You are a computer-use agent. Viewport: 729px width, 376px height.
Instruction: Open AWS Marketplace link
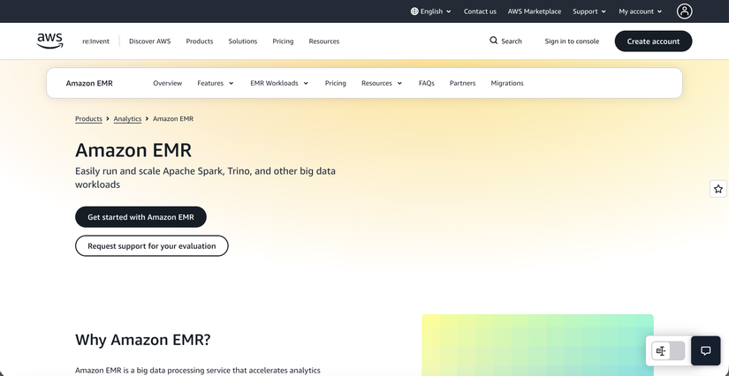click(535, 11)
